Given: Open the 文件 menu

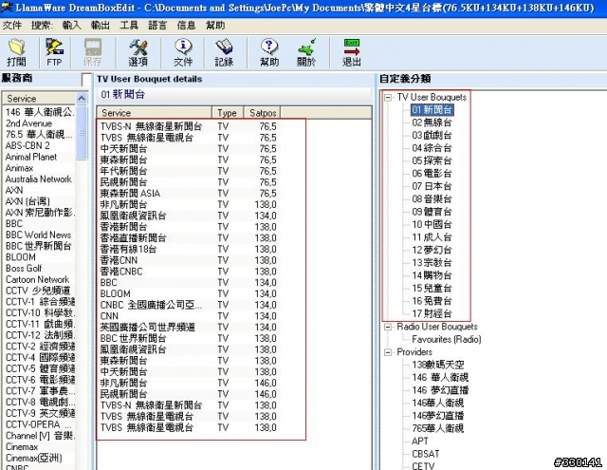Looking at the screenshot, I should click(x=12, y=26).
